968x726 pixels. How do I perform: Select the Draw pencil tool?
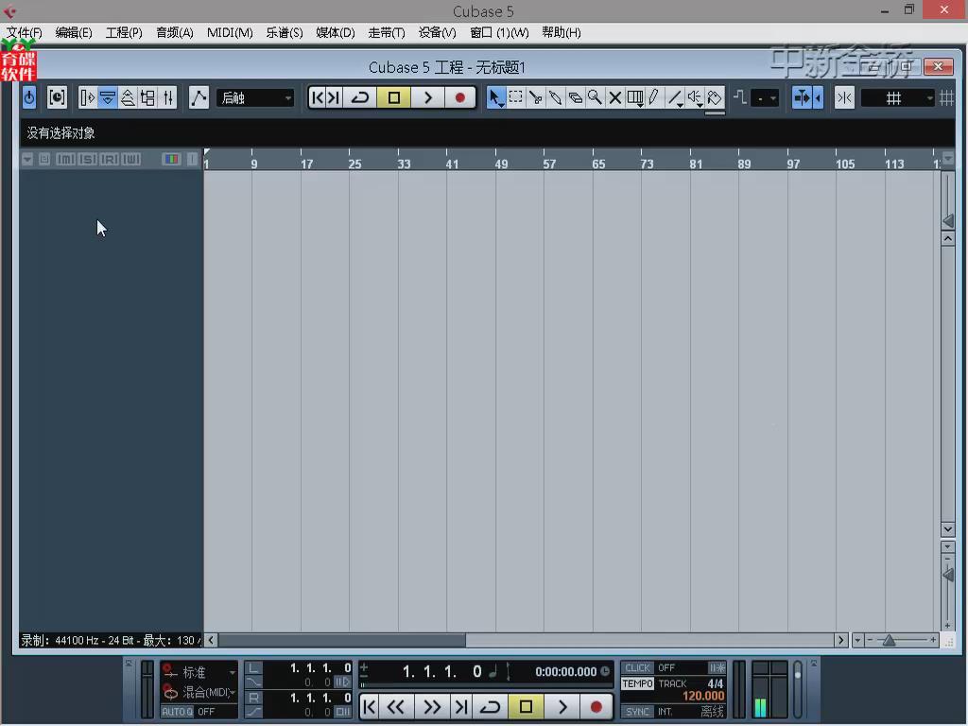pos(654,97)
